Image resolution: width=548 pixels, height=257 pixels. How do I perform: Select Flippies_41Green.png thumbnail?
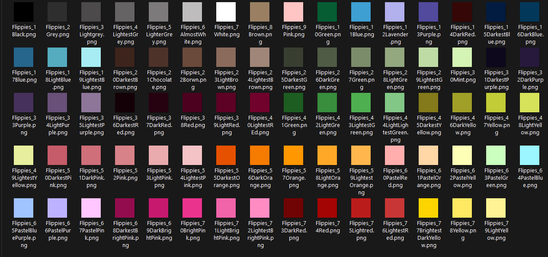[294, 102]
